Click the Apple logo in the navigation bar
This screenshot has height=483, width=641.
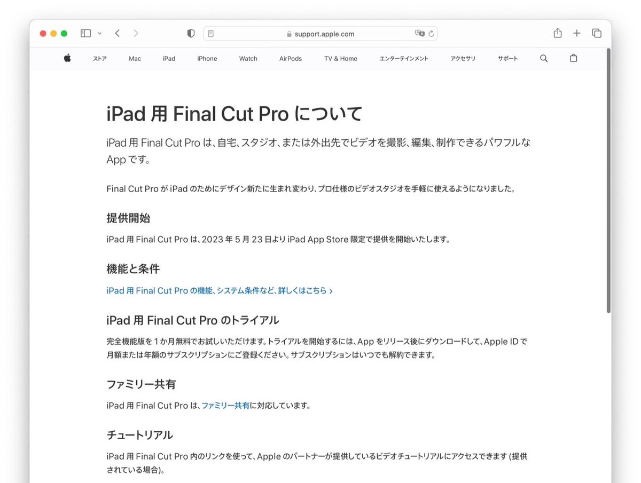(x=67, y=59)
